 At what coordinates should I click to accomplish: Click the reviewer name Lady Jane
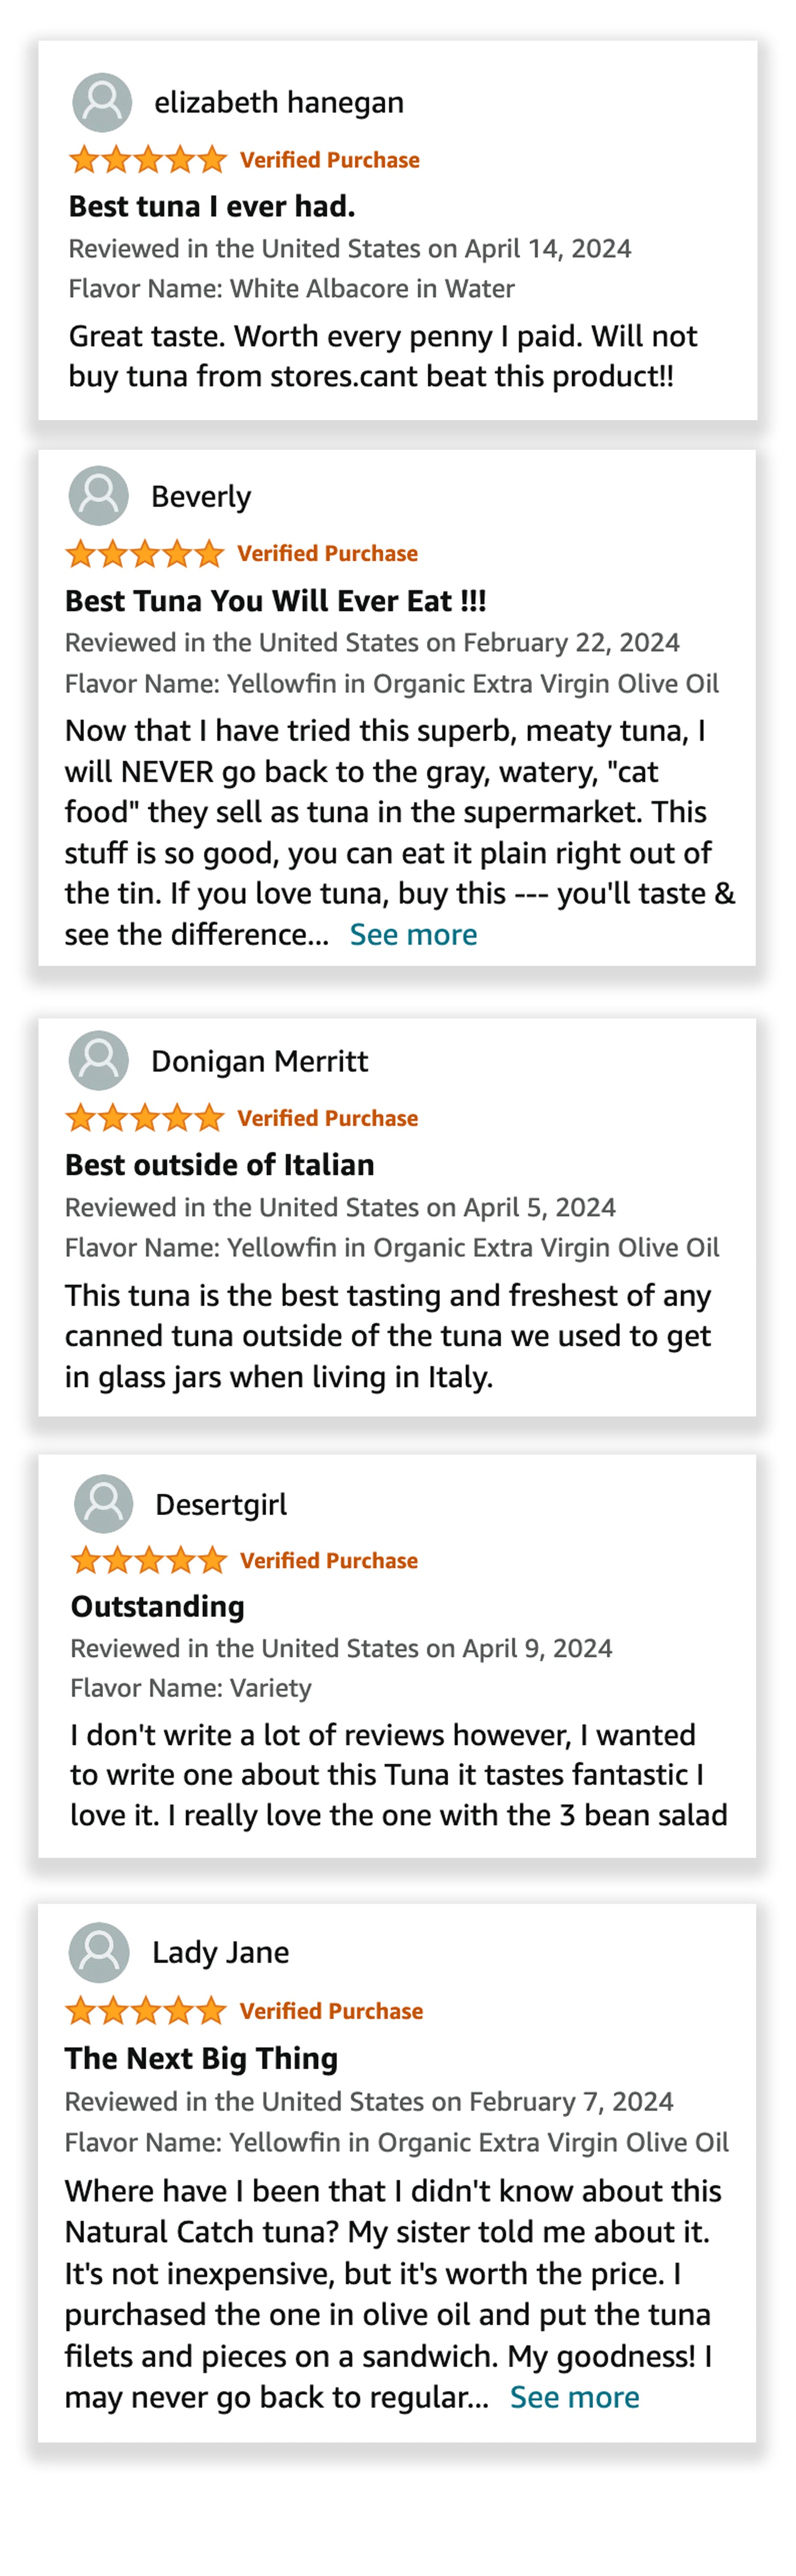[220, 1952]
